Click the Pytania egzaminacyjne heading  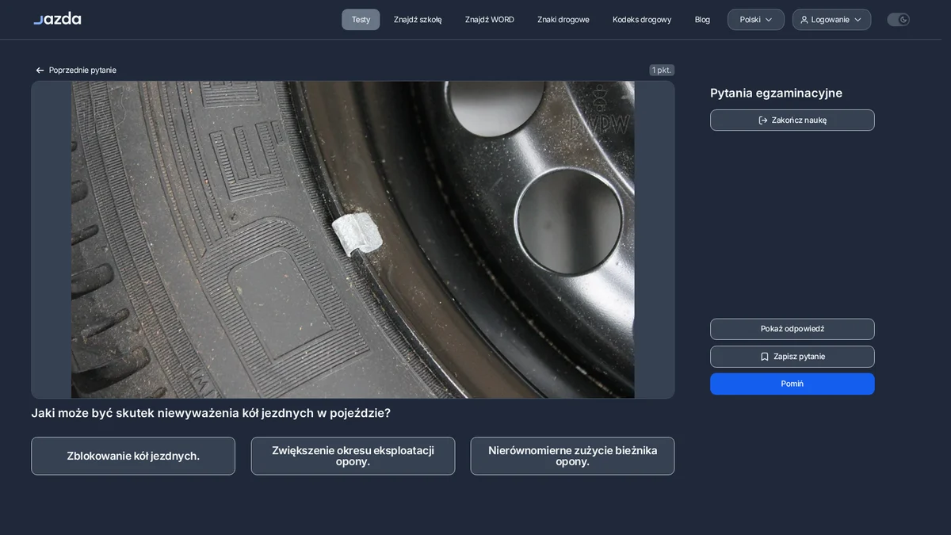[x=776, y=93]
